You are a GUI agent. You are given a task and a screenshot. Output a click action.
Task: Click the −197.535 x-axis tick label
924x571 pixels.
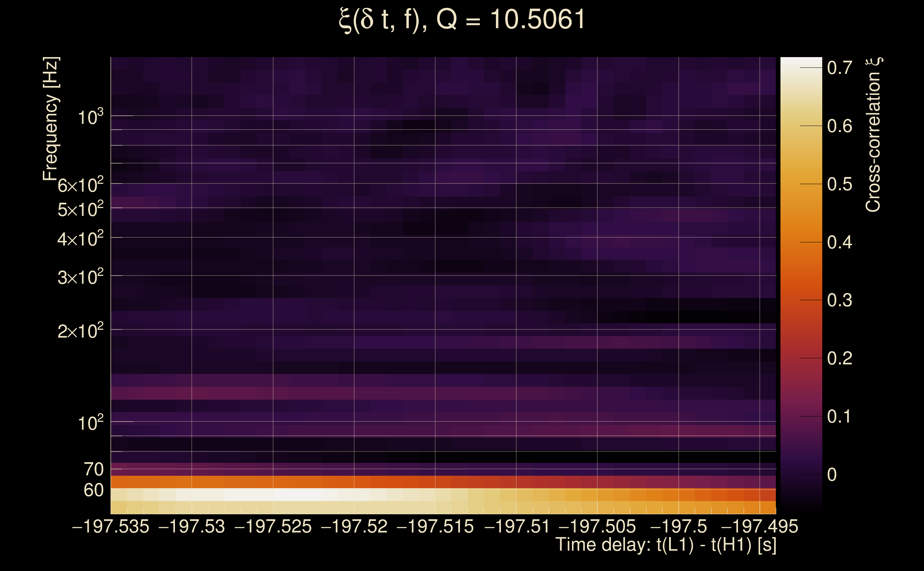[x=111, y=526]
